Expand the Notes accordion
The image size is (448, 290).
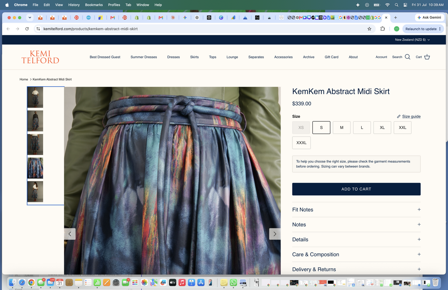point(356,225)
